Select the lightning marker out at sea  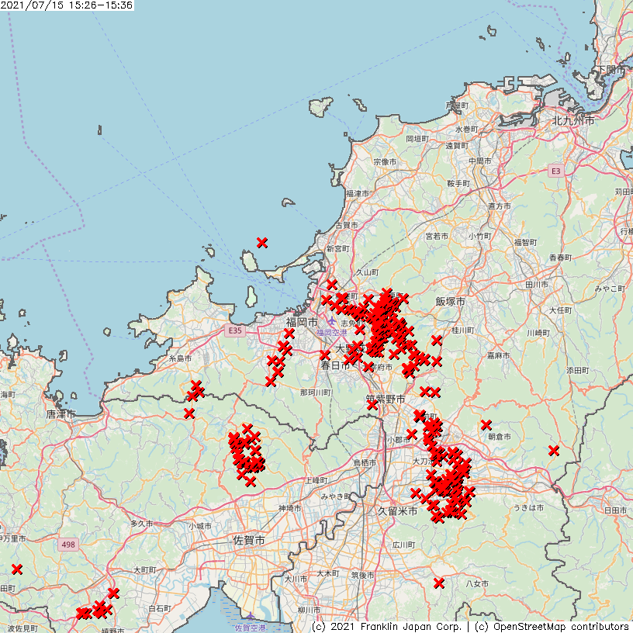[x=262, y=243]
